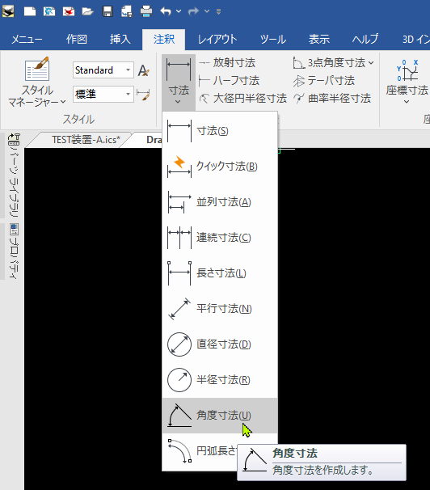Choose 半径寸法(R) from the menu

click(x=220, y=380)
